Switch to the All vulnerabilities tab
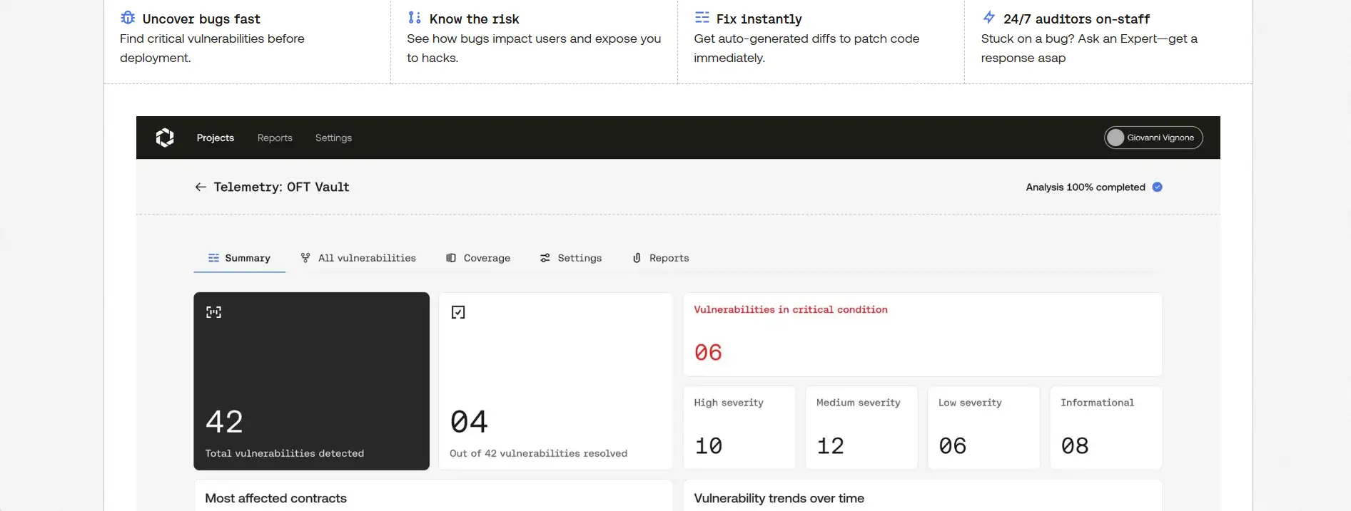Screen dimensions: 1351x511 point(358,258)
